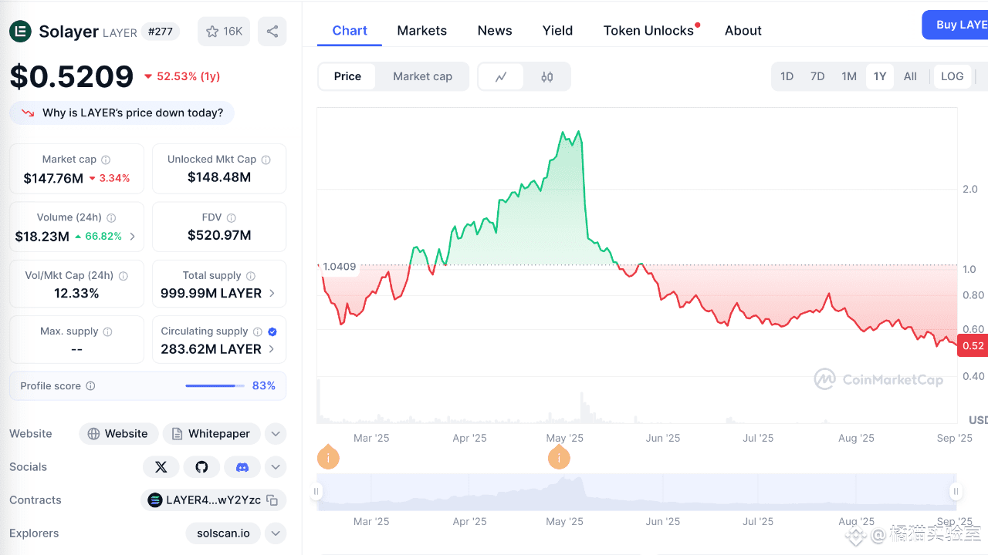
Task: Expand the Website links dropdown chevron
Action: [x=276, y=434]
